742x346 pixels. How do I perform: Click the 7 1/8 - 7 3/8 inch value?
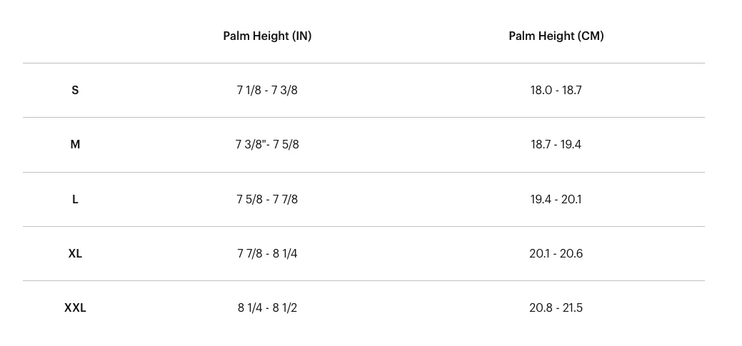click(x=267, y=90)
